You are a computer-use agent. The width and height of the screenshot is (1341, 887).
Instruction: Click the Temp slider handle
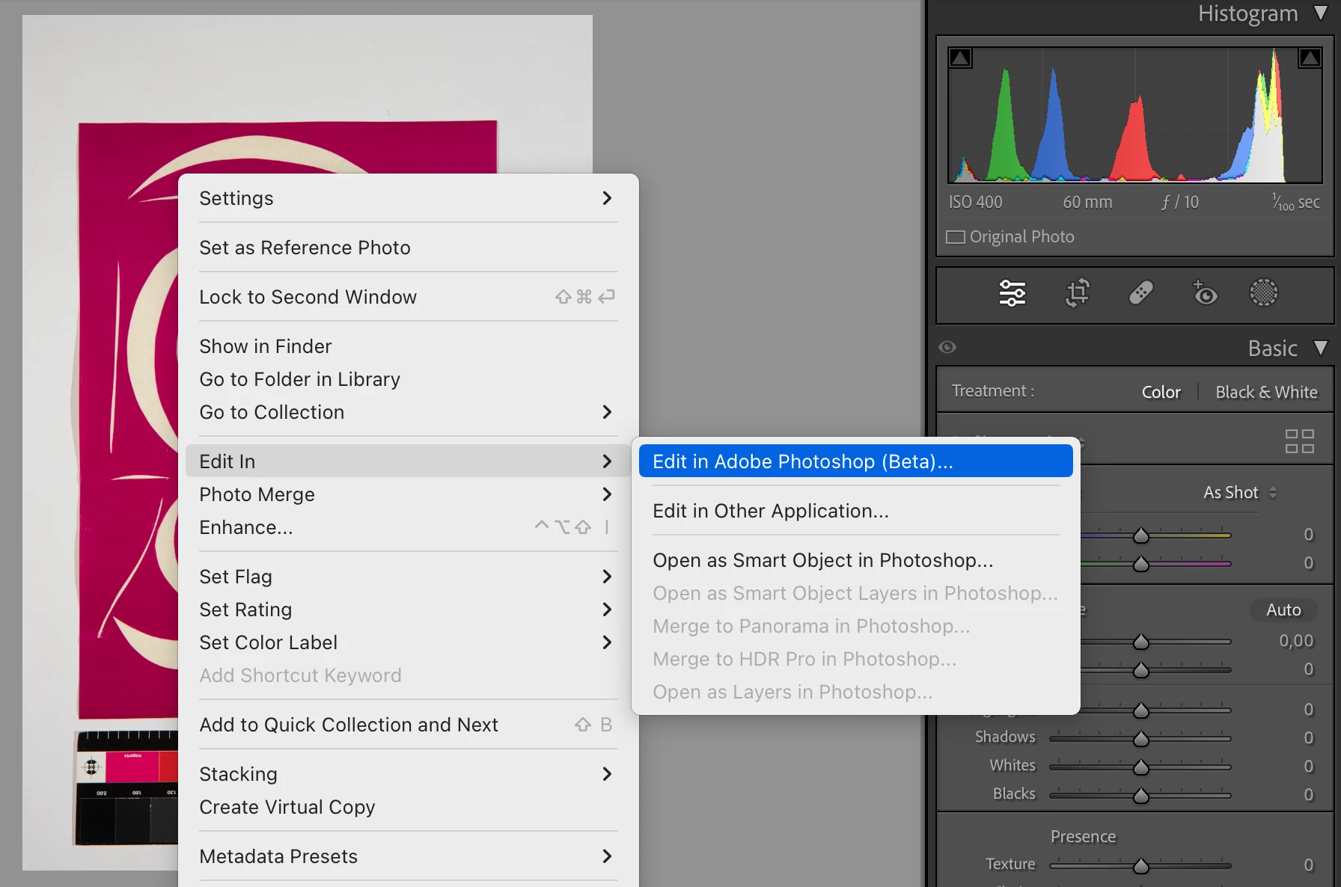tap(1141, 535)
